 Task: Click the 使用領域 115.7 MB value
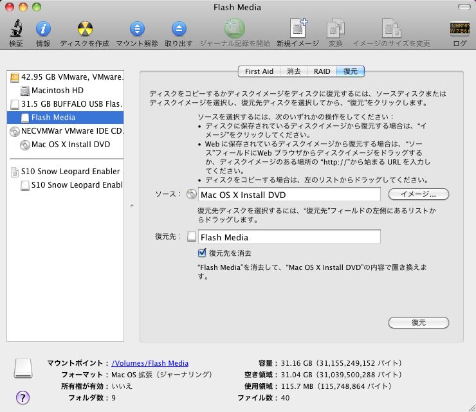336,386
